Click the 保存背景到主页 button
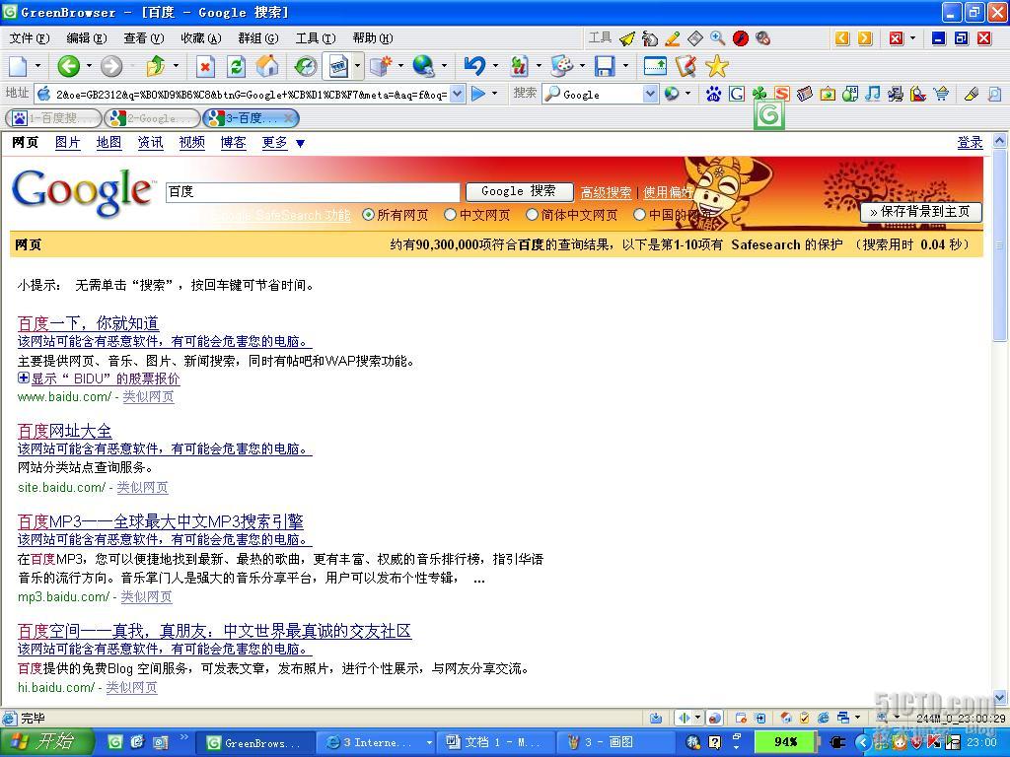The width and height of the screenshot is (1010, 757). click(921, 212)
